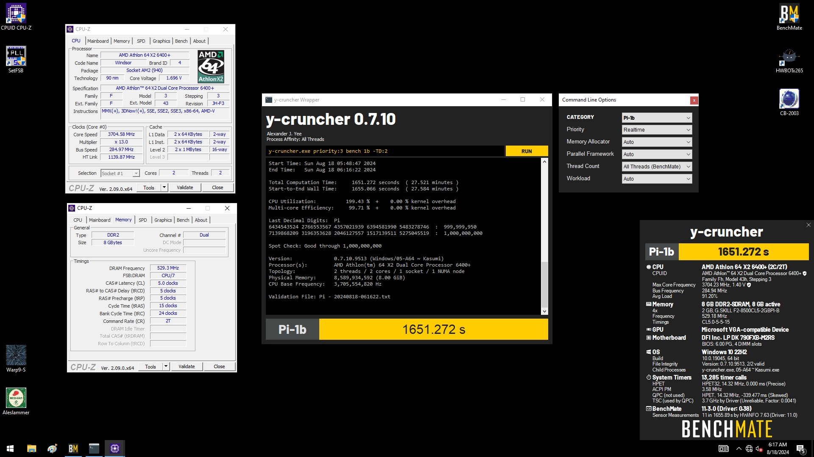
Task: Click the y-cruncher command line field
Action: [x=385, y=151]
